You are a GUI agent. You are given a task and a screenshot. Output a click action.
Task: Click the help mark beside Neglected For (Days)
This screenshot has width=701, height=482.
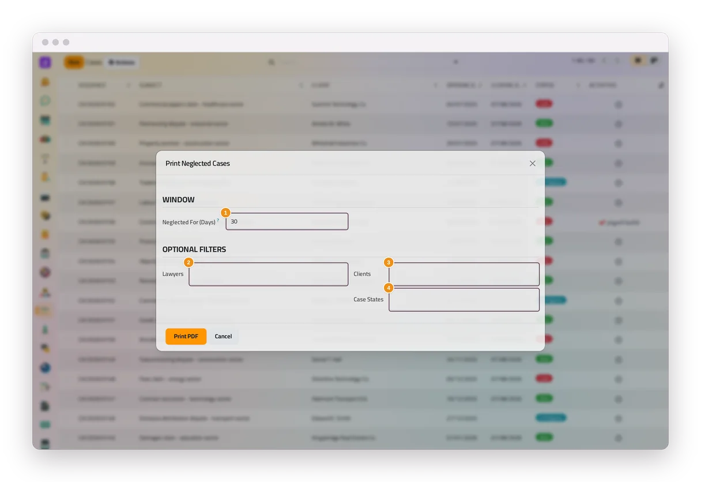click(218, 220)
